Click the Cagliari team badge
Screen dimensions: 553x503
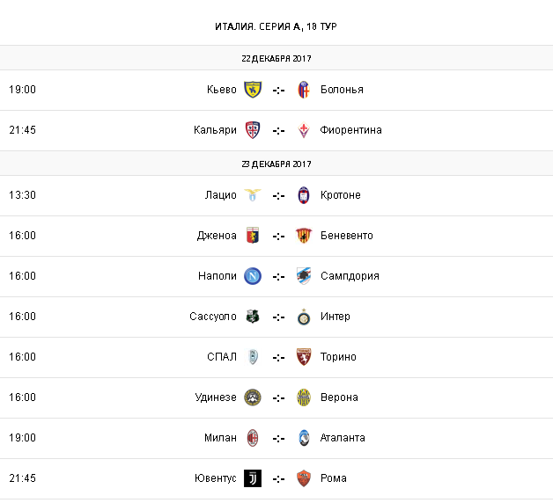[x=253, y=129]
